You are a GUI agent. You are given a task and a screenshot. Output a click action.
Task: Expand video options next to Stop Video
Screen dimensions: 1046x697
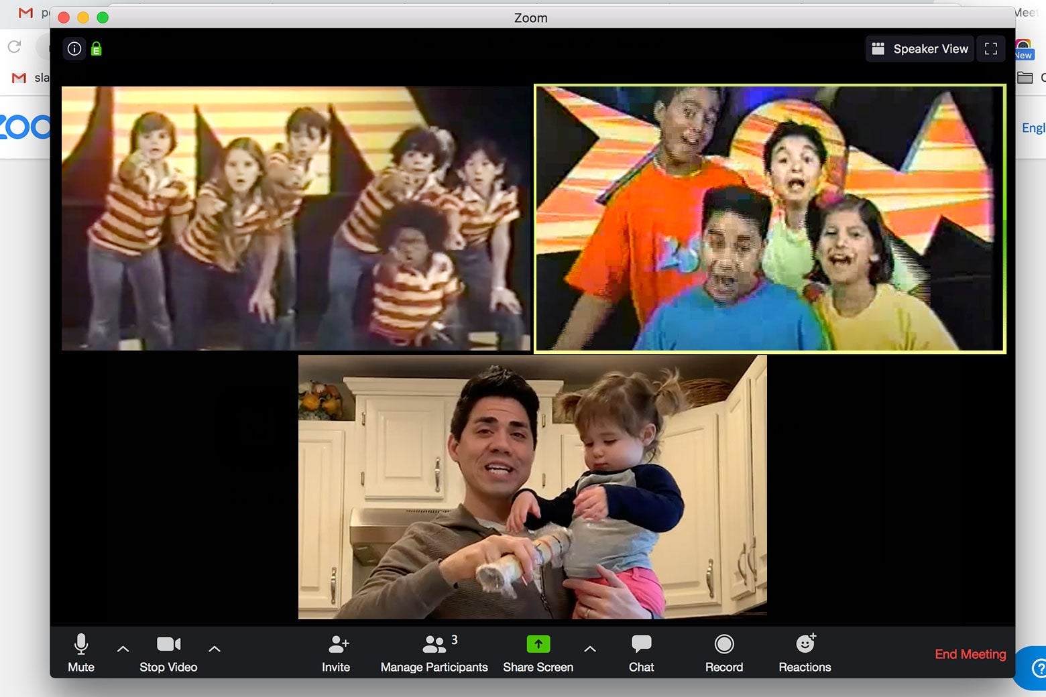[215, 648]
